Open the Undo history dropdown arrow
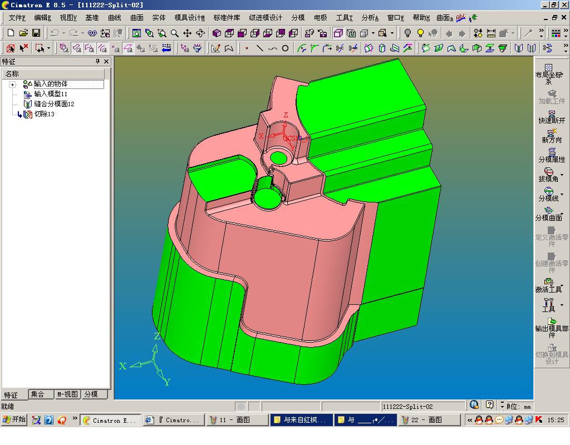The height and width of the screenshot is (445, 570). (x=63, y=33)
